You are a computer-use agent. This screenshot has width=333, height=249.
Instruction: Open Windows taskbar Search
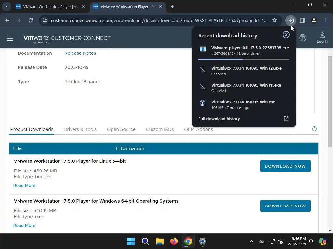145,241
